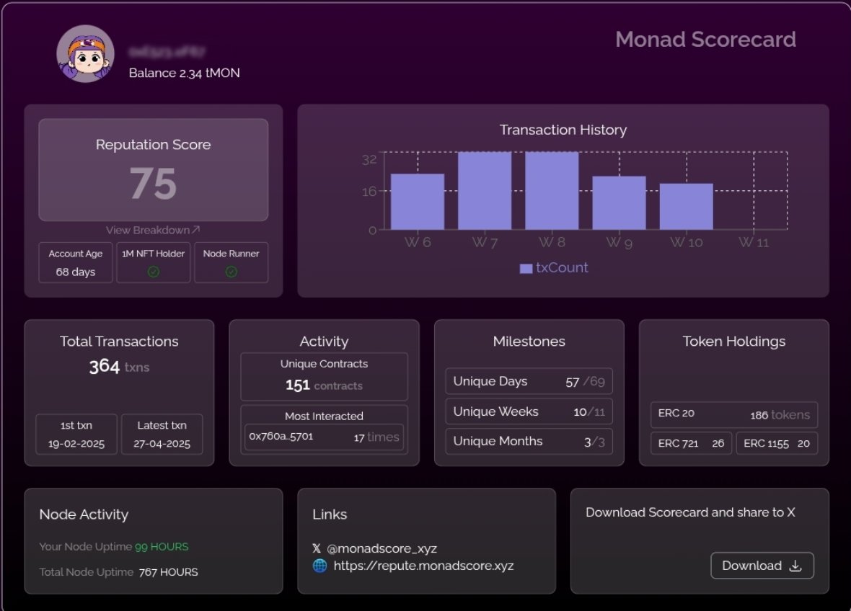This screenshot has width=851, height=611.
Task: Click the green check under Node Runner badge
Action: coord(231,271)
